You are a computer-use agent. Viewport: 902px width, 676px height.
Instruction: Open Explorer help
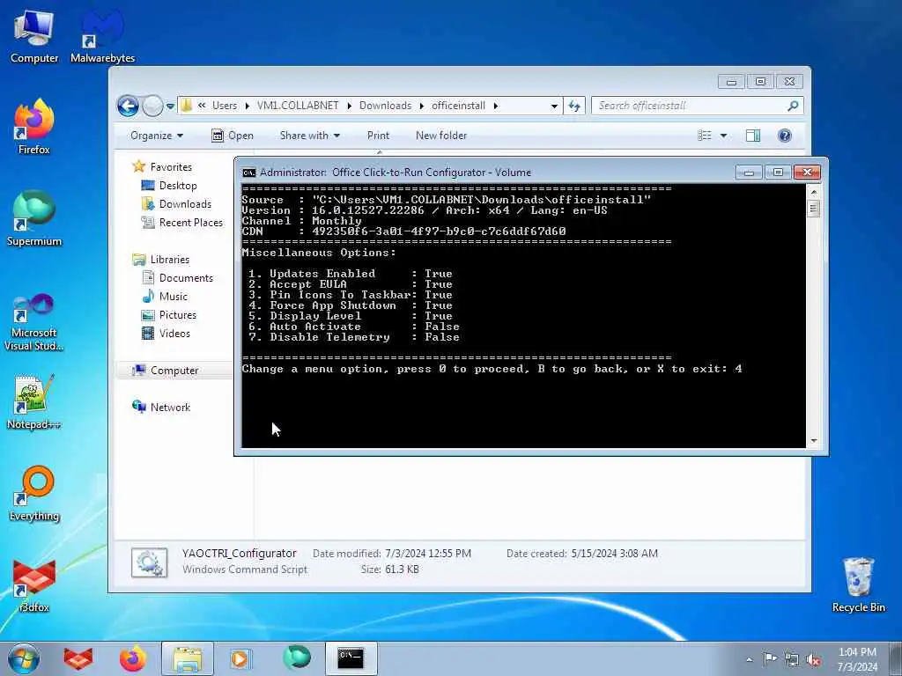[785, 136]
